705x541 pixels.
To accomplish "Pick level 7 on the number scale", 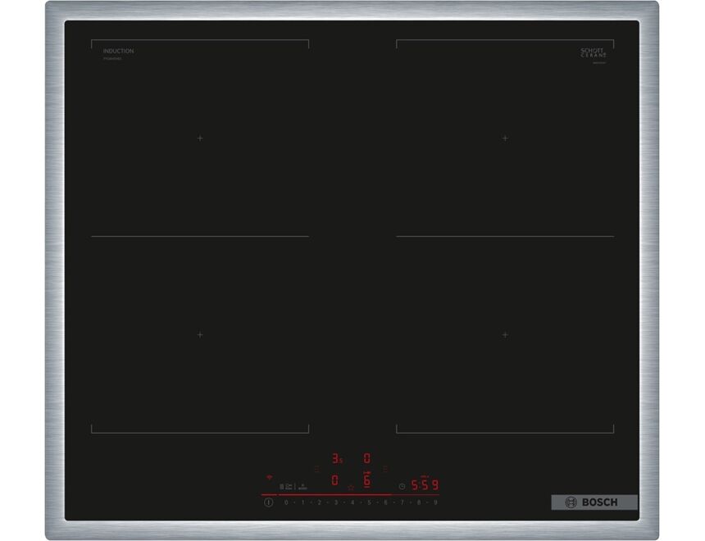I will [x=402, y=502].
